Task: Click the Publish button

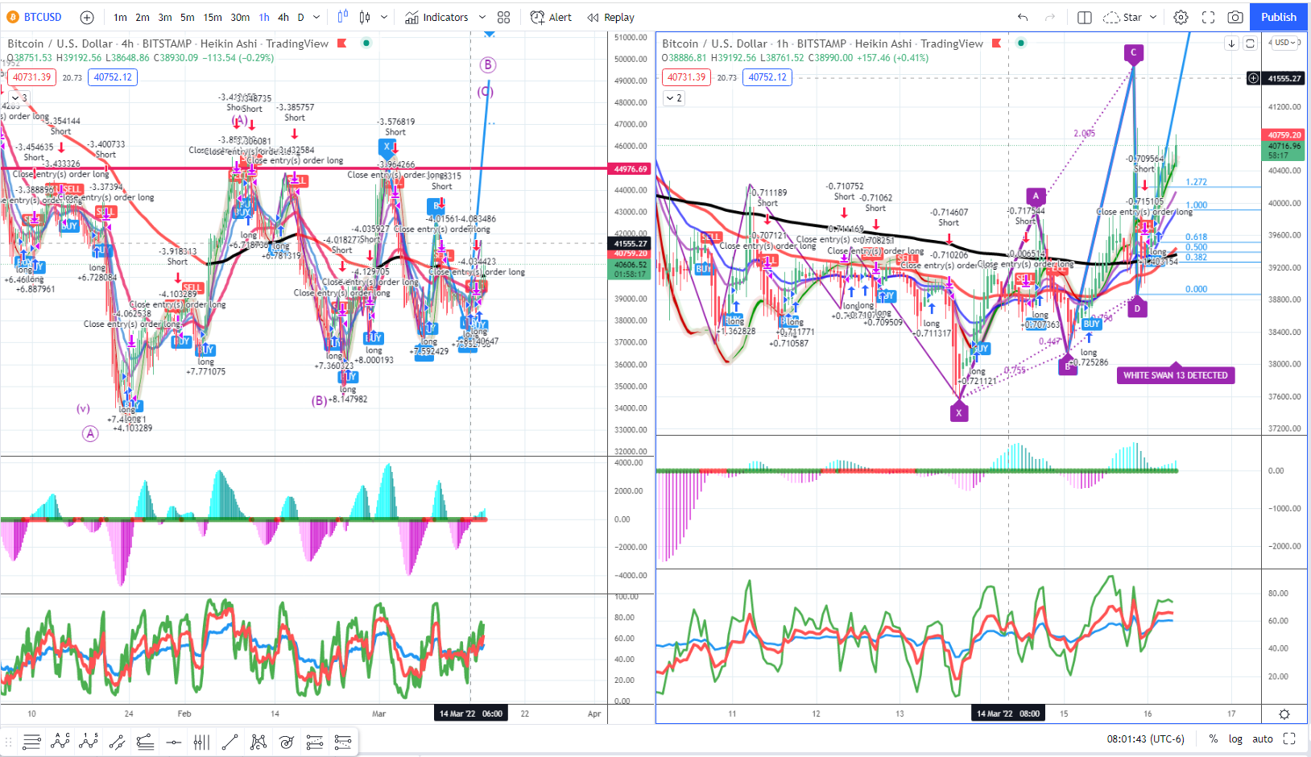Action: (1279, 17)
